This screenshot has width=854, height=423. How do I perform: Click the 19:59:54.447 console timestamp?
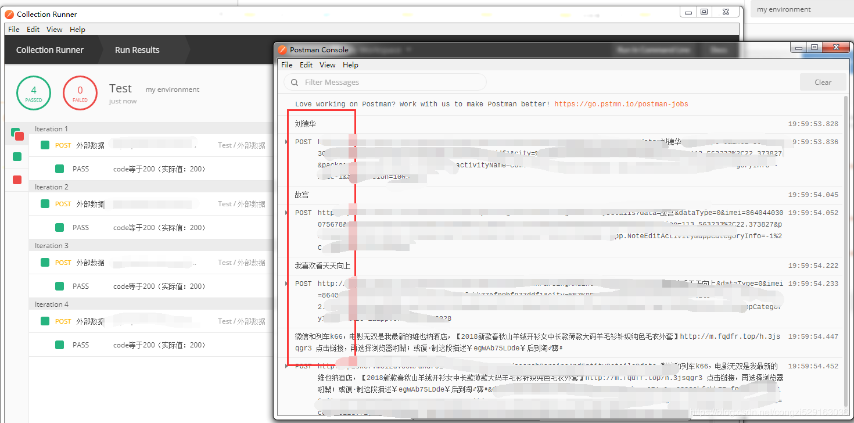point(813,336)
